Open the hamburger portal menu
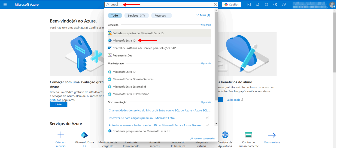This screenshot has width=337, height=151. click(x=5, y=5)
